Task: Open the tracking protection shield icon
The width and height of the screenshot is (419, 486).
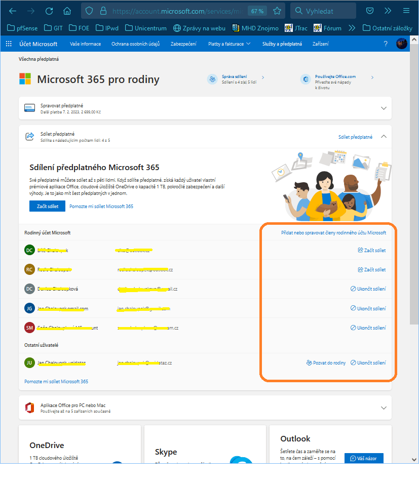Action: point(89,11)
